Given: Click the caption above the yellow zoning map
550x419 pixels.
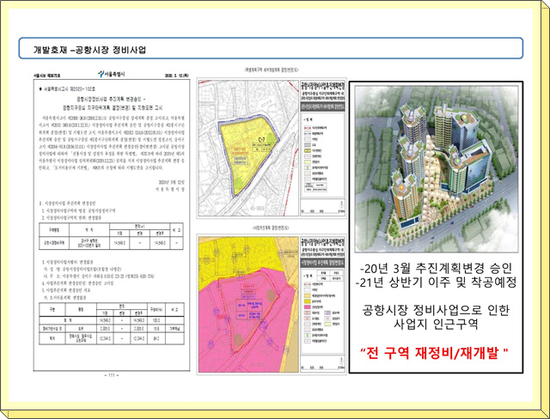Looking at the screenshot, I should click(x=272, y=70).
